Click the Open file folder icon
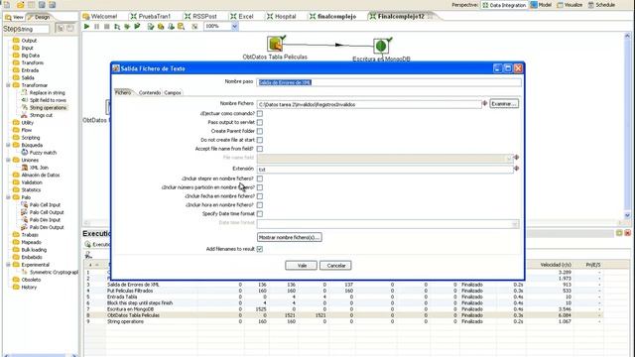 20,4
